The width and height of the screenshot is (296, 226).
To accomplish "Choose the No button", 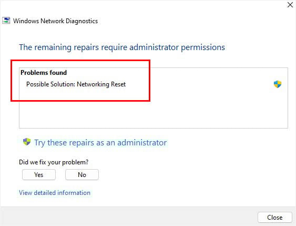I will [82, 174].
